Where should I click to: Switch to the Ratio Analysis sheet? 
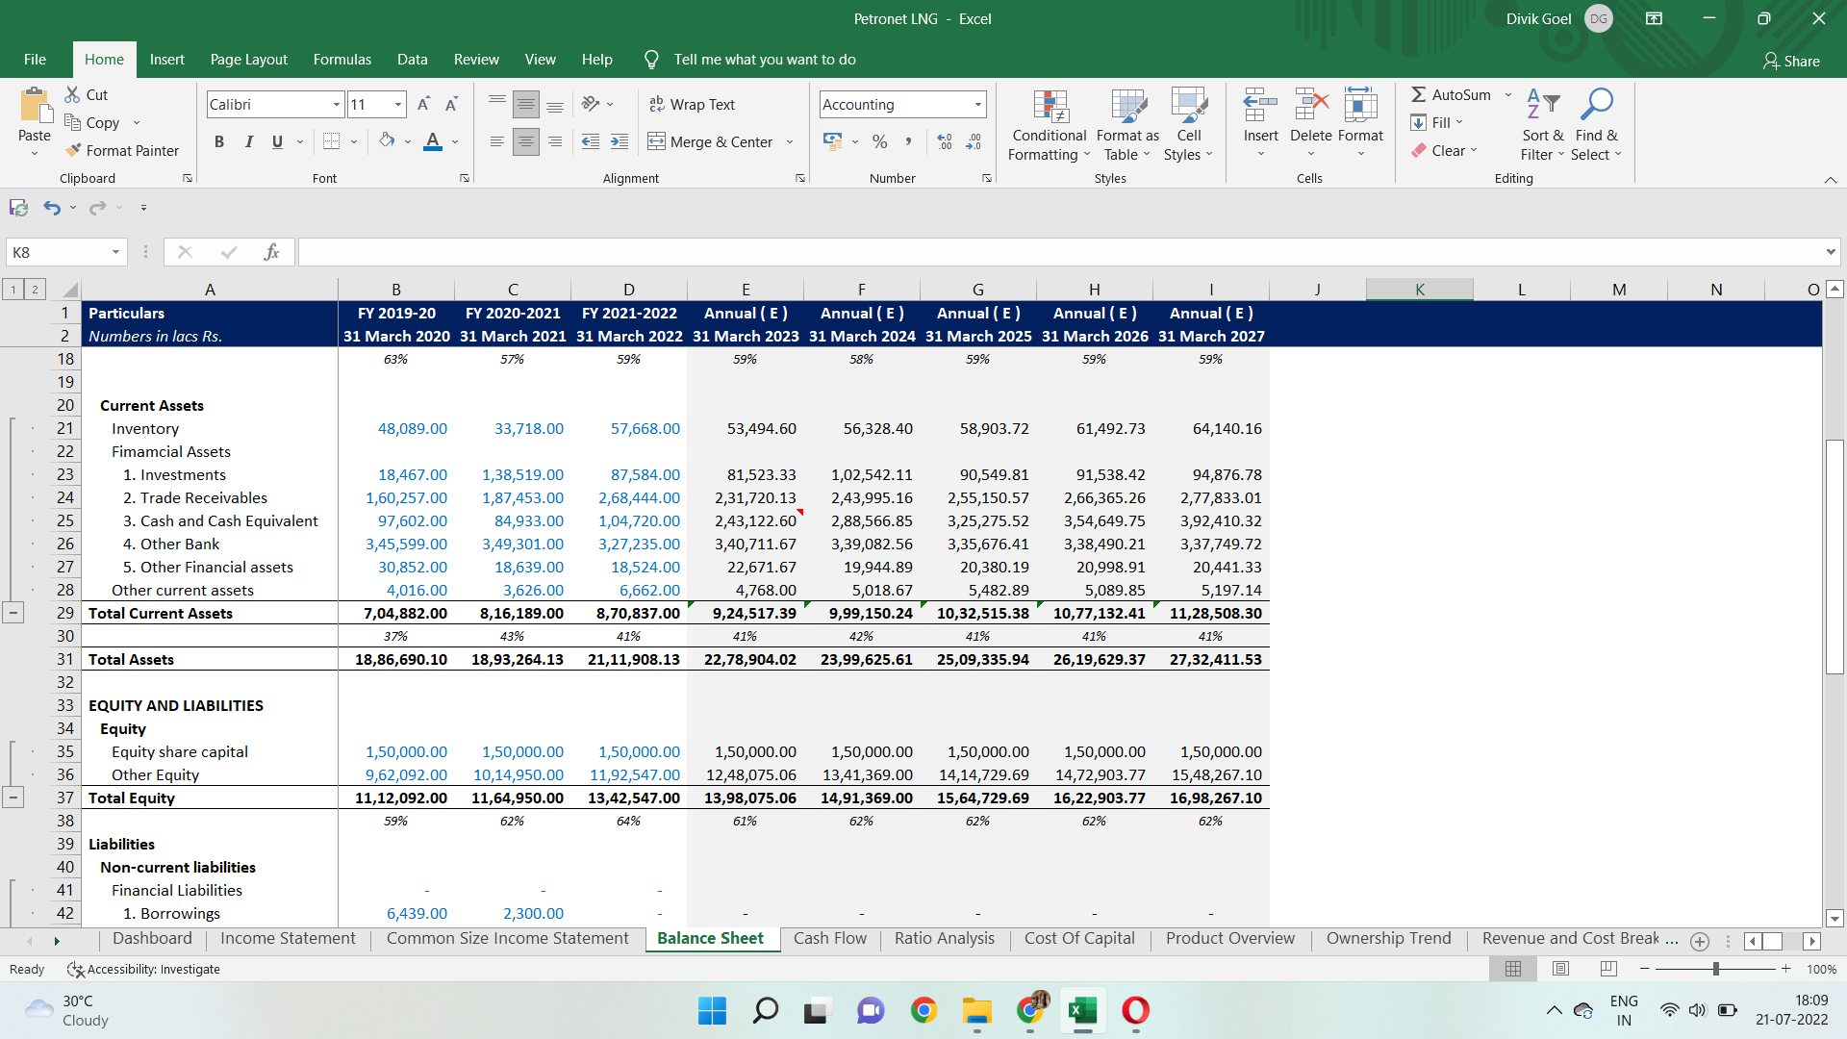pyautogui.click(x=944, y=938)
